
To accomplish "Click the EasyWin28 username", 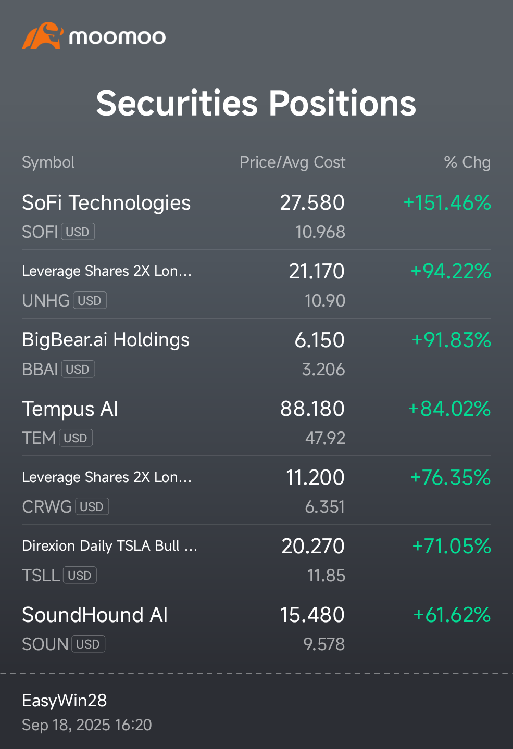I will coord(65,701).
